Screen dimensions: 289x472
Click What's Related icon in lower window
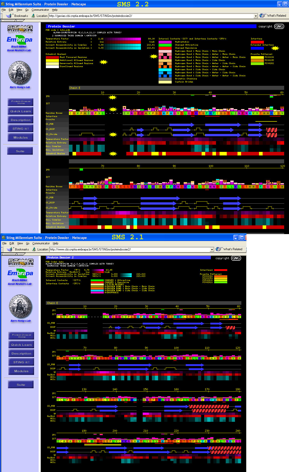pos(219,249)
